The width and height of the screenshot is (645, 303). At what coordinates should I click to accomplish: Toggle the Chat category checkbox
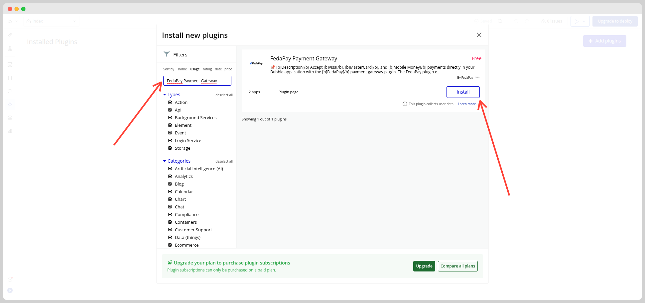170,207
